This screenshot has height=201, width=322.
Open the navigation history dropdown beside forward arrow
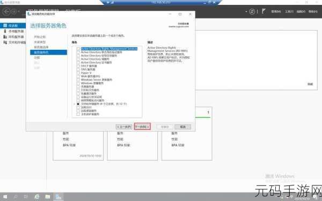pyautogui.click(x=19, y=11)
